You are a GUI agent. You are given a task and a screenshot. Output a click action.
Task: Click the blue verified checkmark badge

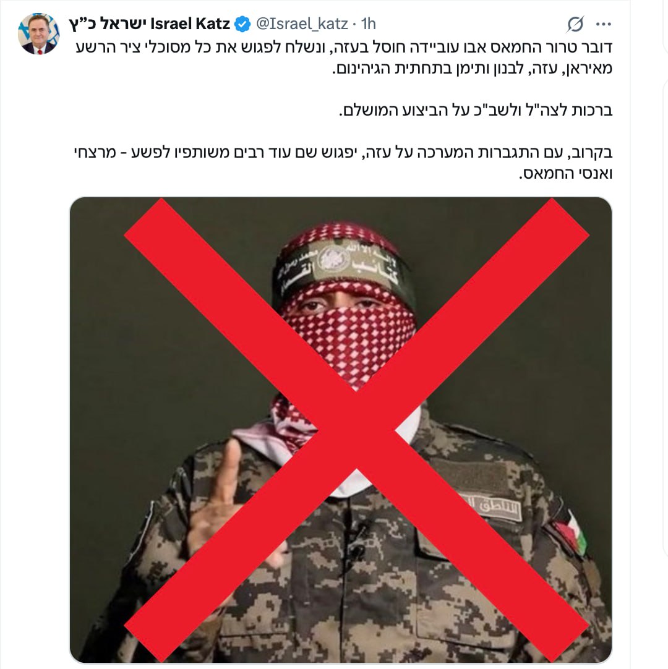243,24
